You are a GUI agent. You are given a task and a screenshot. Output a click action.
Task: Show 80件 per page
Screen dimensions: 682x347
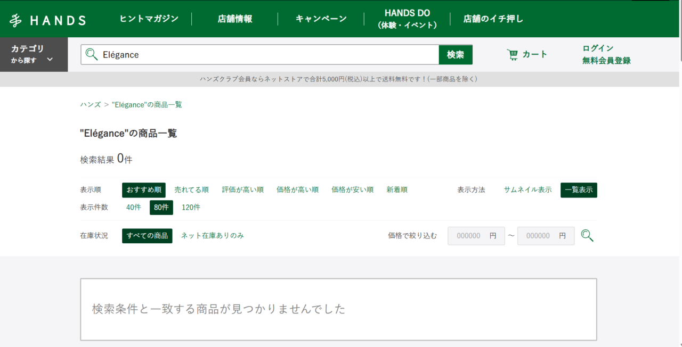(161, 208)
